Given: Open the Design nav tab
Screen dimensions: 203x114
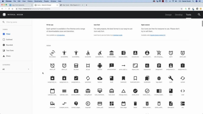Looking at the screenshot, I should 168,15.
